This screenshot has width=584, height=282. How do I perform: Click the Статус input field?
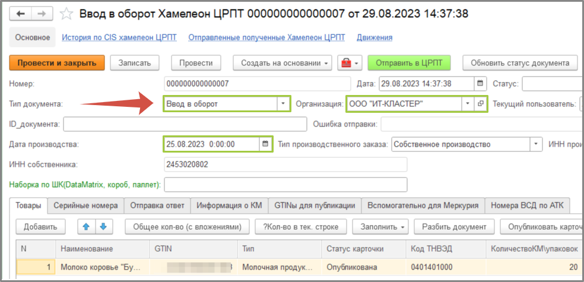[x=553, y=84]
